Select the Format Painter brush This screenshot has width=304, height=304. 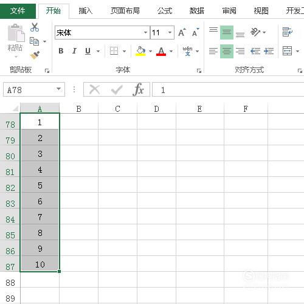pos(35,55)
